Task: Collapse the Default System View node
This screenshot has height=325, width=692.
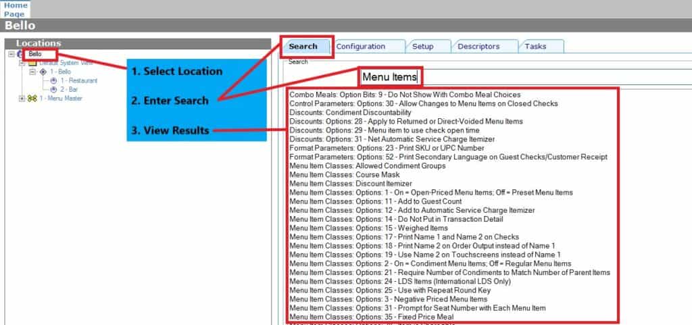Action: [x=22, y=63]
